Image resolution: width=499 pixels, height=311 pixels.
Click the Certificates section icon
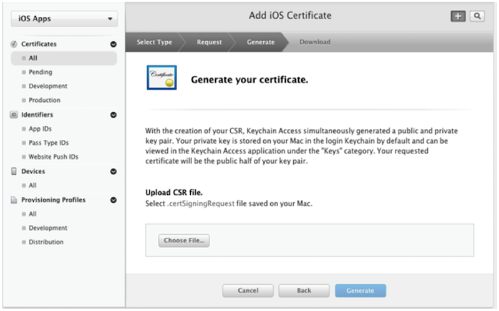click(14, 44)
